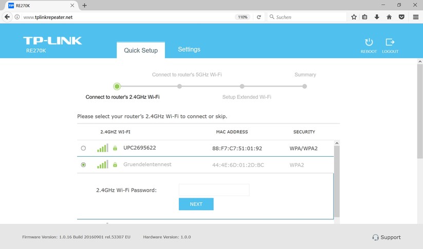Click the Wi-Fi list scrollbar up arrow
Image resolution: width=423 pixels, height=249 pixels.
click(x=337, y=143)
